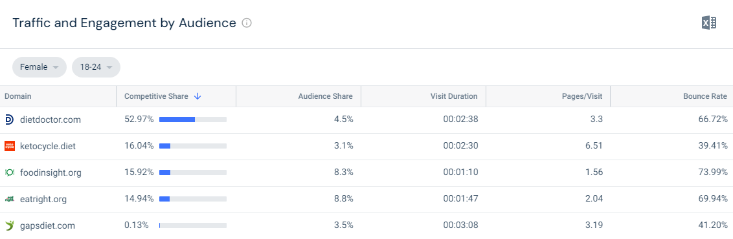Click gapsdiet.com competitive share bar

coord(192,226)
